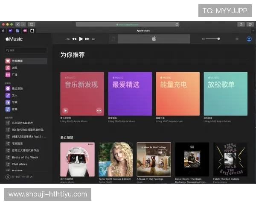
Task: Open the 能量充电 playlist card
Action: (x=178, y=94)
